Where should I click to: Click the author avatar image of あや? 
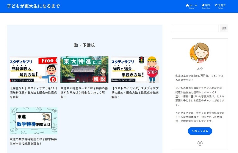coord(199,53)
